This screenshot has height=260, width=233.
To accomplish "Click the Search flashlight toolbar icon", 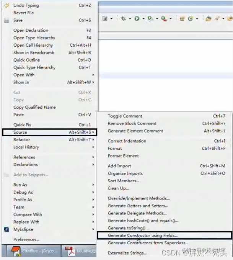I will [217, 18].
